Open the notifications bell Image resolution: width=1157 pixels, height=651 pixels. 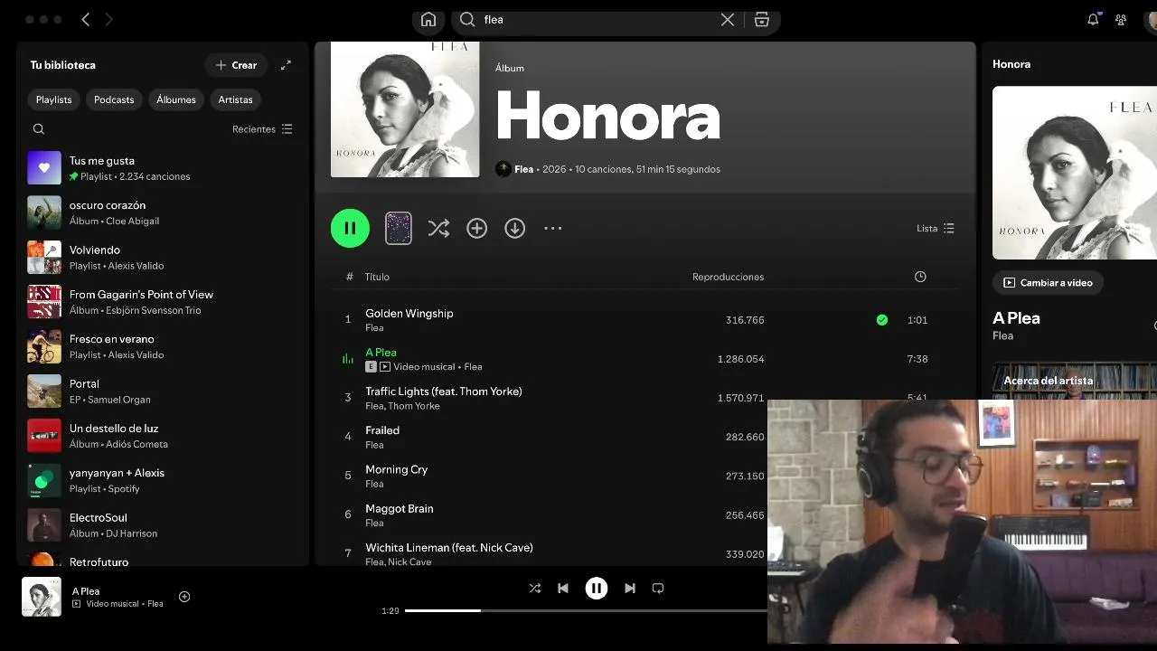click(x=1093, y=19)
